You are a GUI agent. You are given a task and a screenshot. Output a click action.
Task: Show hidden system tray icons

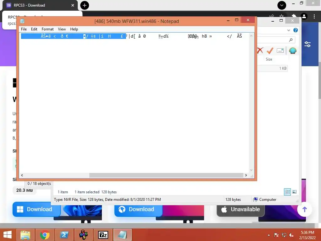click(x=269, y=235)
